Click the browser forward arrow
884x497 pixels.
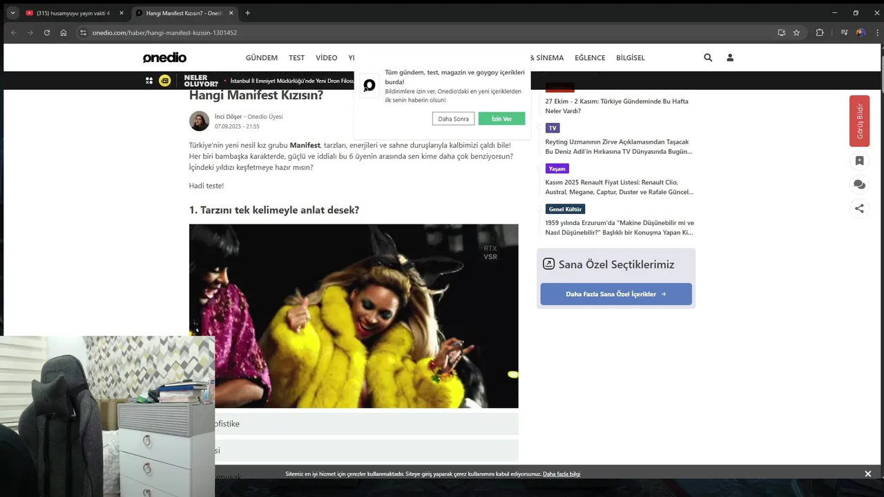tap(30, 32)
